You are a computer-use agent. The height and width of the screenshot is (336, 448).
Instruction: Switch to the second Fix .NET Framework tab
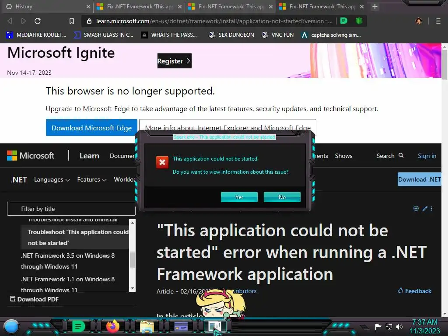[x=231, y=7]
